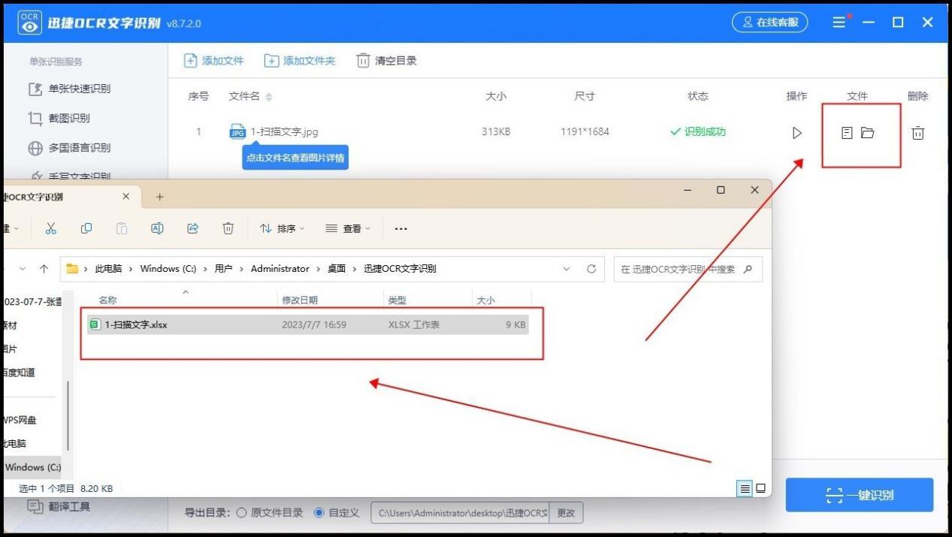Image resolution: width=952 pixels, height=537 pixels.
Task: Open the 1-扫描文字.jpg file name link
Action: pos(284,131)
